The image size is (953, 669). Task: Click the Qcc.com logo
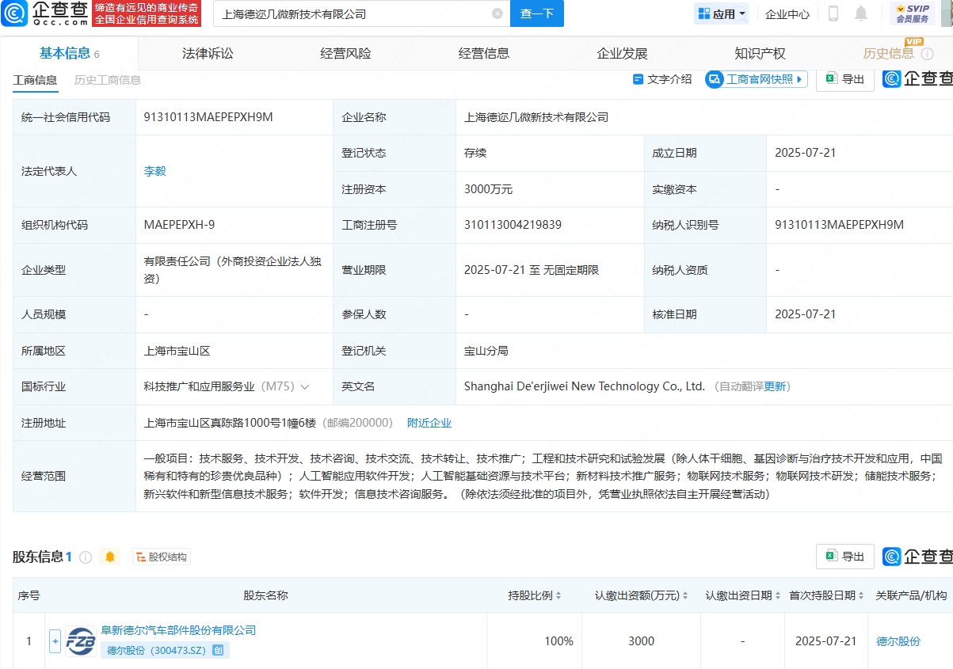click(x=44, y=13)
